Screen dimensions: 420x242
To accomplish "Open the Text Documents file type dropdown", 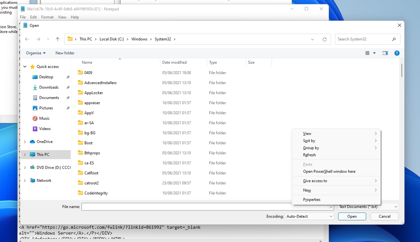I will pos(368,207).
